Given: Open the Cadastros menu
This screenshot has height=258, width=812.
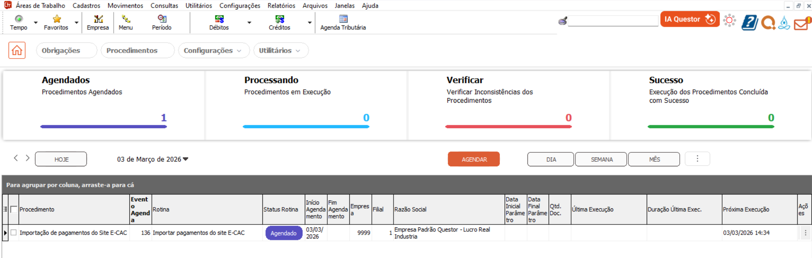Looking at the screenshot, I should 86,6.
